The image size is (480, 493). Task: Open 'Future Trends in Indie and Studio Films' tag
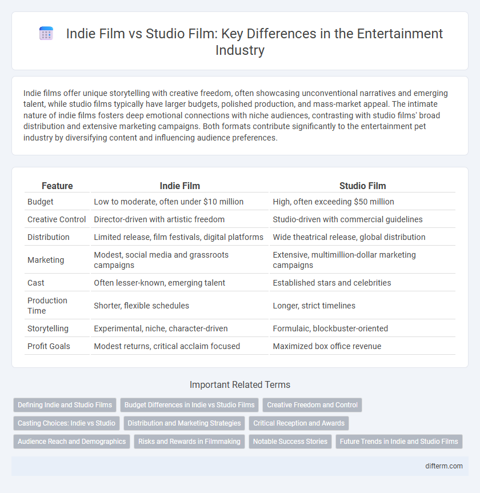coord(399,442)
